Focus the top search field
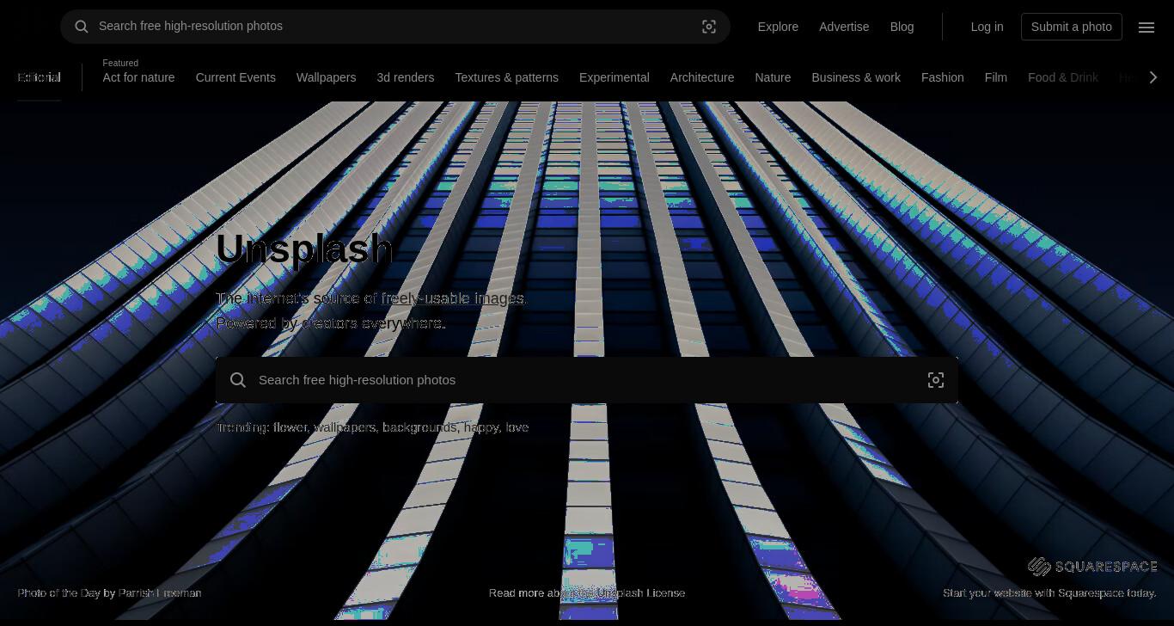 [395, 27]
